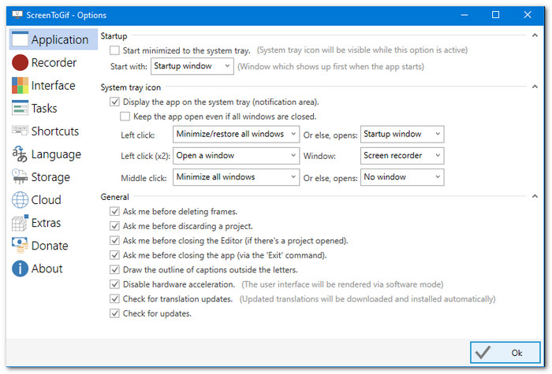Collapse the System tray icon section

click(x=535, y=87)
